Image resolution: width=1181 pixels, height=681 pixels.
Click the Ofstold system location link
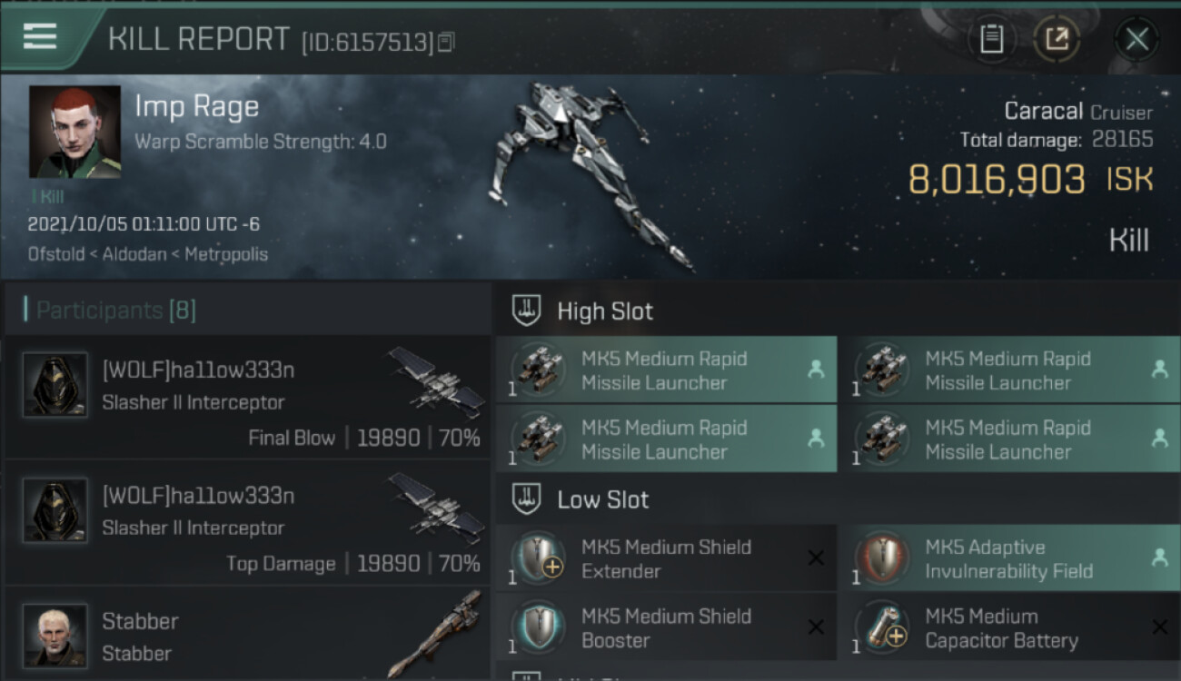[56, 254]
